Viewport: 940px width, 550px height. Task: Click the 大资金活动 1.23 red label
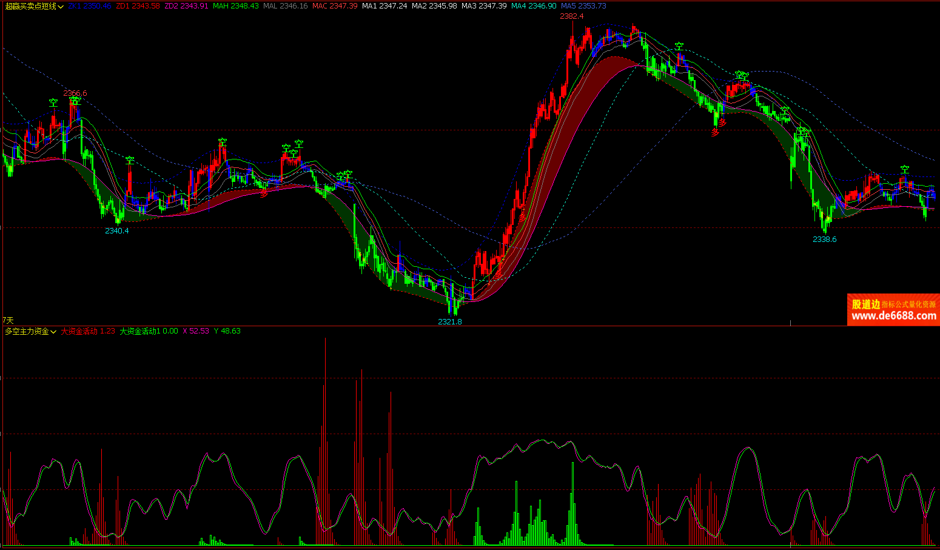tap(88, 331)
